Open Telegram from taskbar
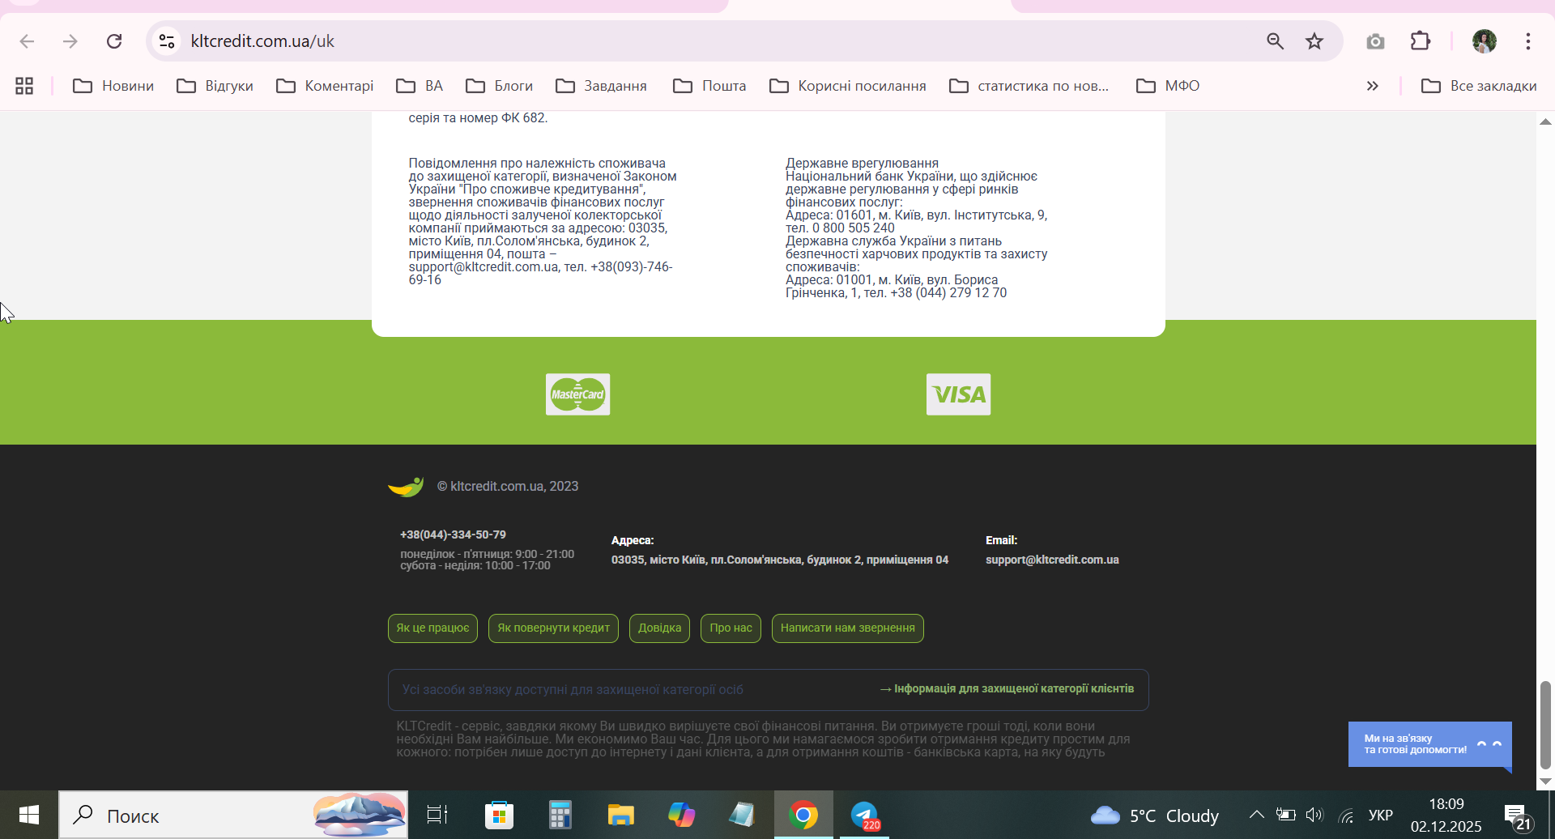The width and height of the screenshot is (1555, 839). [x=865, y=815]
